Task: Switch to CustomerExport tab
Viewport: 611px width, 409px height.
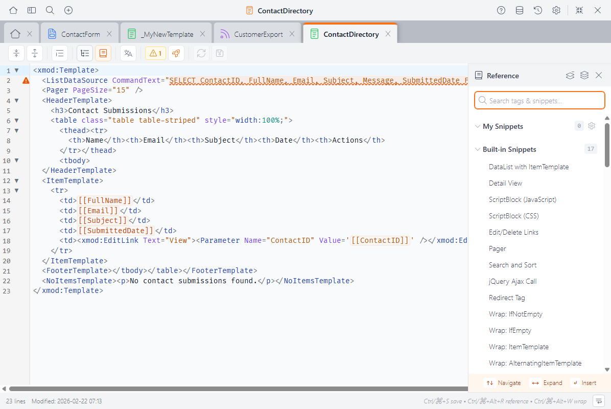Action: 257,34
